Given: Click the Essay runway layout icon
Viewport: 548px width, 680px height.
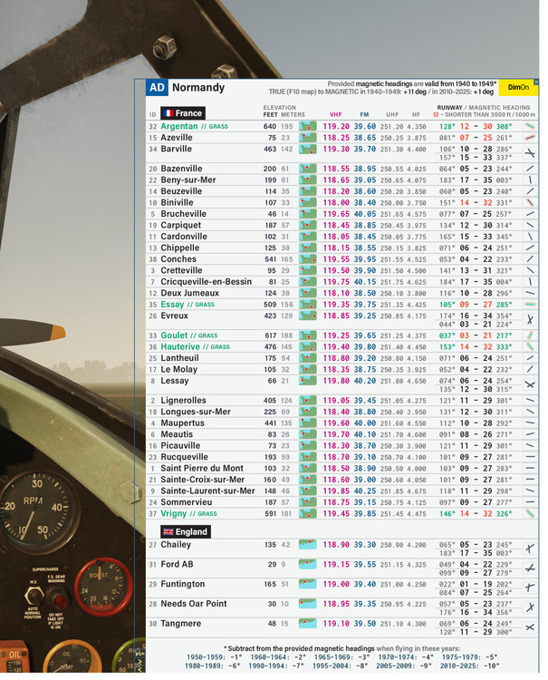Looking at the screenshot, I should pos(530,305).
